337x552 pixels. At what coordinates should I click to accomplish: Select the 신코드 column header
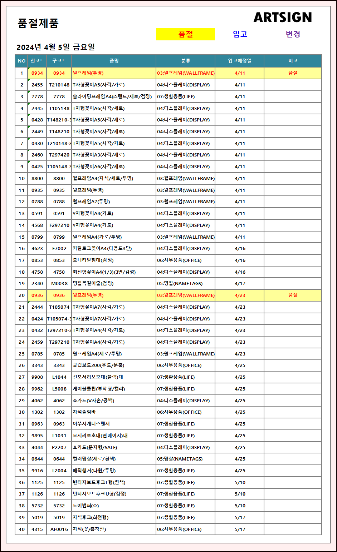tap(37, 61)
